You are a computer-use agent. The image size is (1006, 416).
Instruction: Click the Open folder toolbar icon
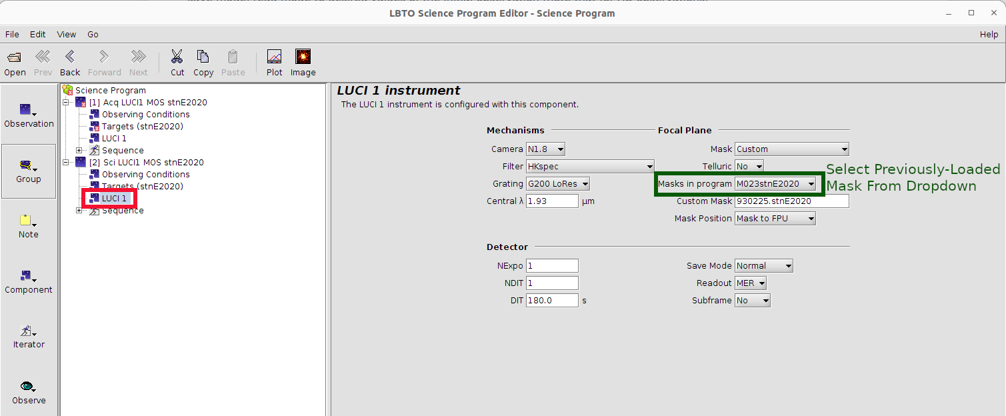pyautogui.click(x=15, y=57)
